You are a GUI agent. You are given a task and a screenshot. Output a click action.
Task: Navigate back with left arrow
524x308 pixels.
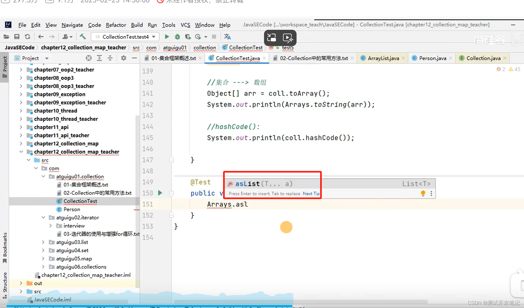(41, 37)
